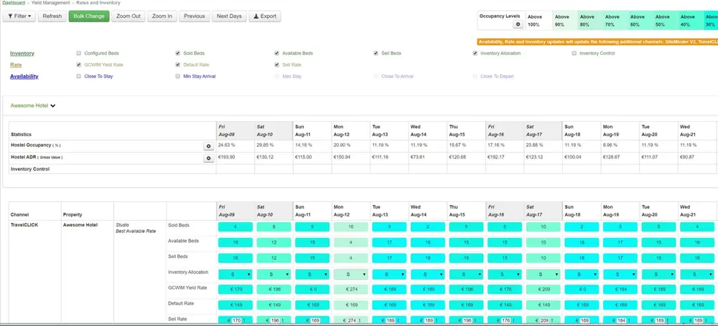Click Hostel ADR value €193.90

coord(227,158)
